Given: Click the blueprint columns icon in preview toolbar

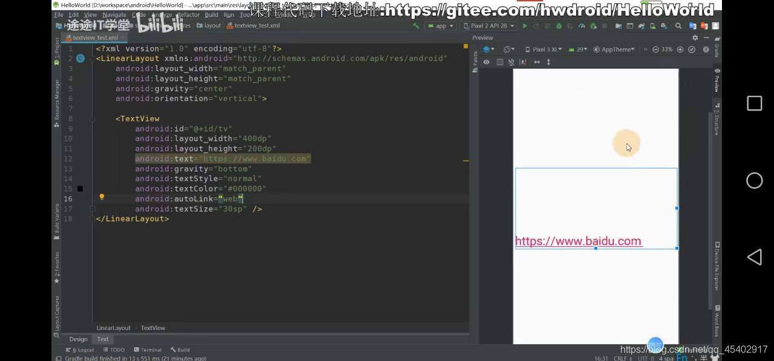Looking at the screenshot, I should 500,62.
